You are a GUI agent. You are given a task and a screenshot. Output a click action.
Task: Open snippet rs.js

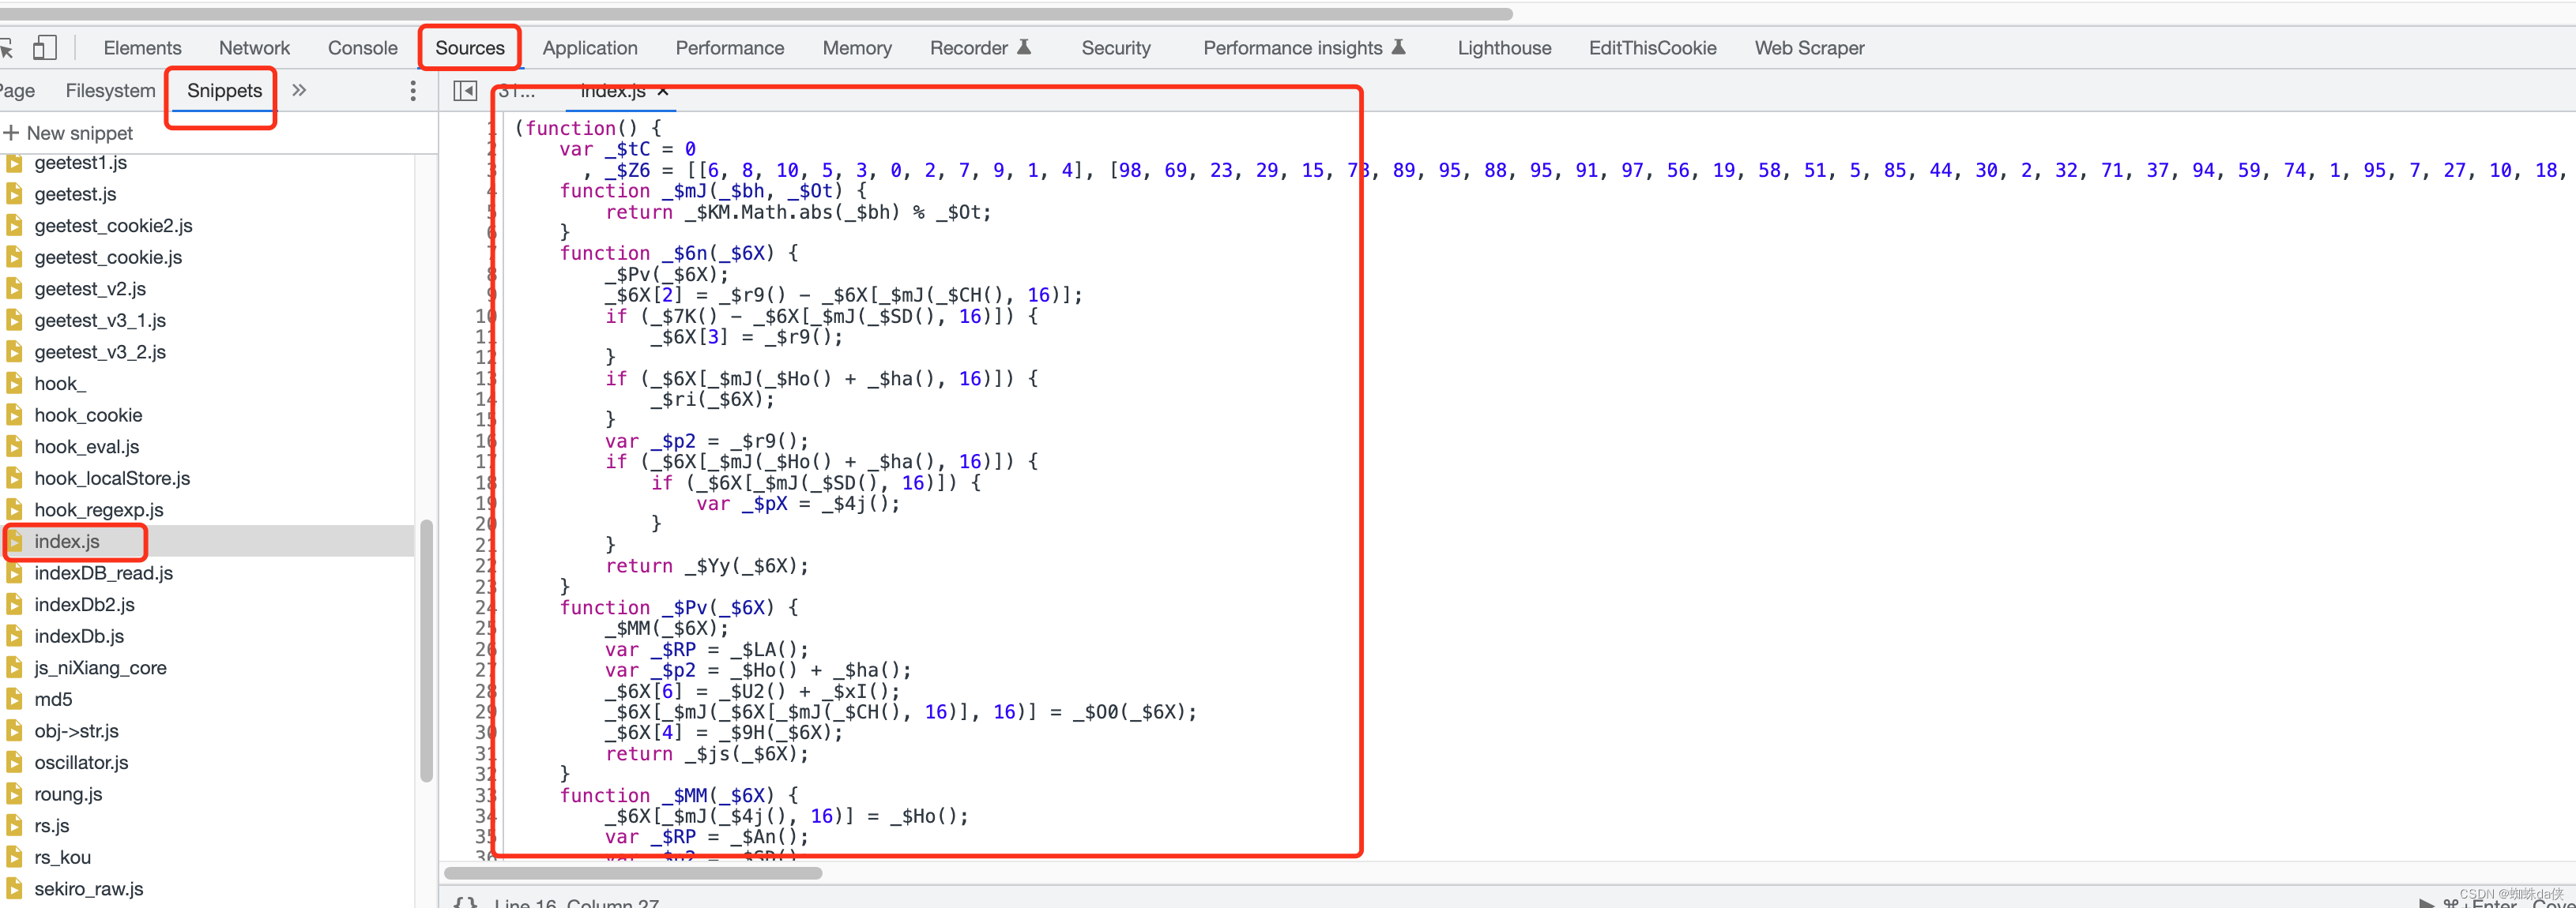(x=51, y=826)
